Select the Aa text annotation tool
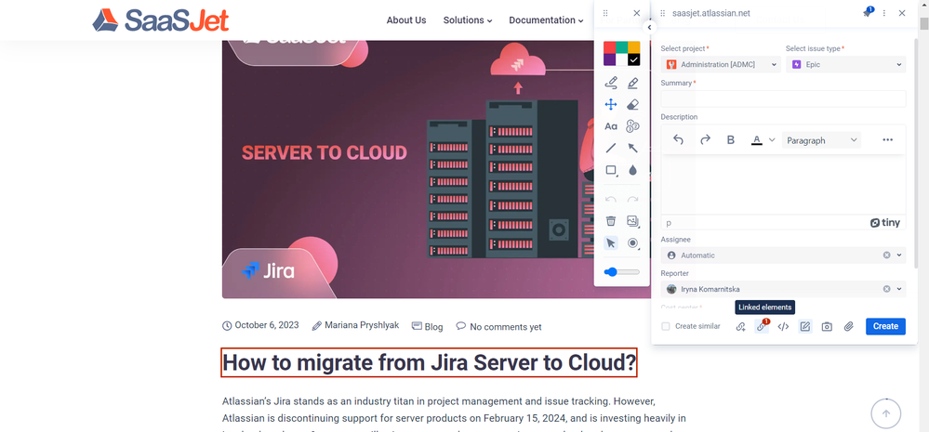 (611, 126)
